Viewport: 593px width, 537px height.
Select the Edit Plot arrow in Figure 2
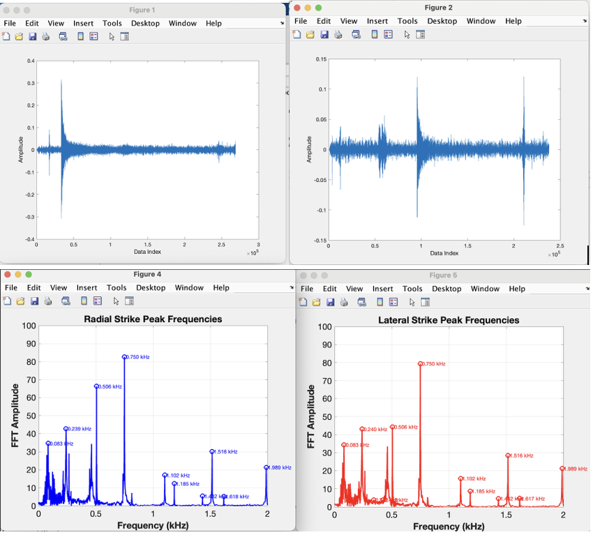[407, 35]
